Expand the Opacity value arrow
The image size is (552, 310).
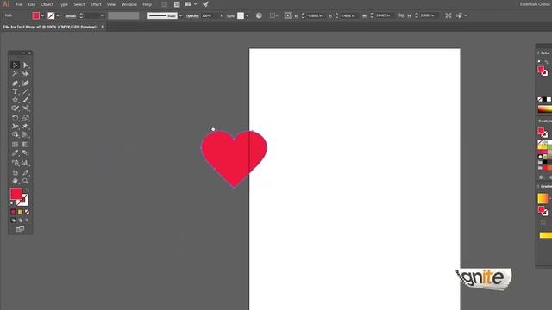221,15
